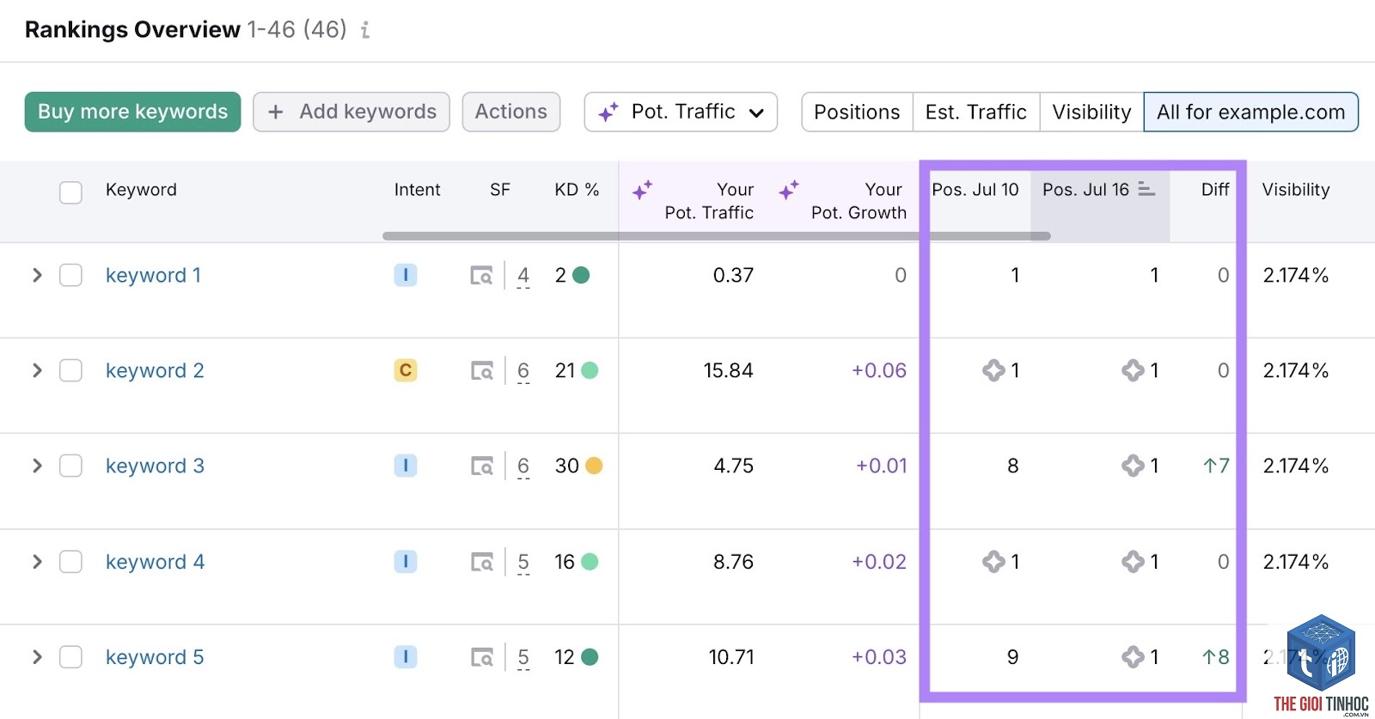
Task: Switch to the Visibility tab
Action: point(1091,112)
